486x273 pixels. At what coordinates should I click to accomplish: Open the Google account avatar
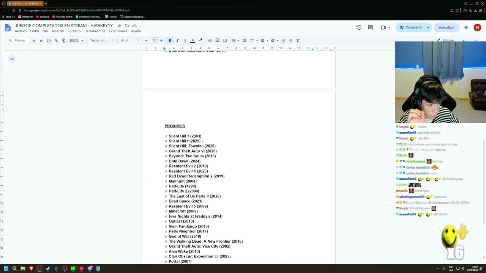(478, 27)
